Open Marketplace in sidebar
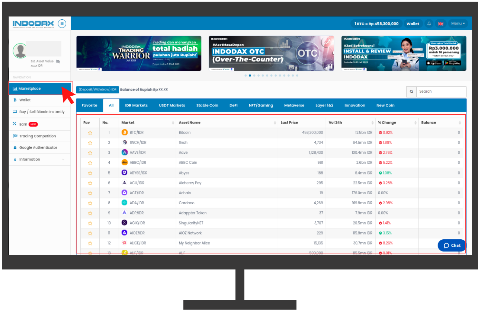The image size is (478, 310). point(40,89)
